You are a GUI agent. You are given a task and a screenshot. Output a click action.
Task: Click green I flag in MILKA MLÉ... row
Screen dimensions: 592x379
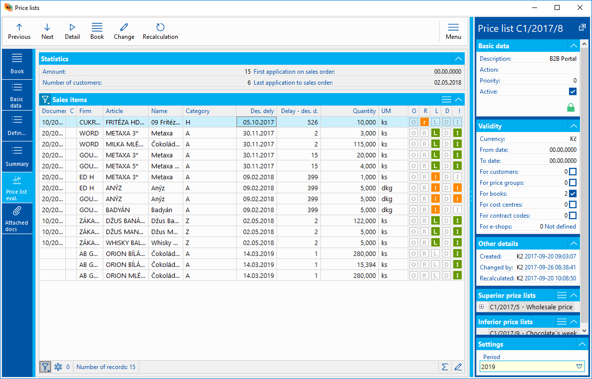point(457,144)
